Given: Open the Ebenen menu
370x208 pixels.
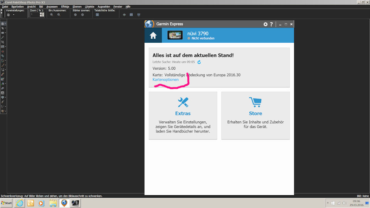Looking at the screenshot, I should tap(77, 7).
